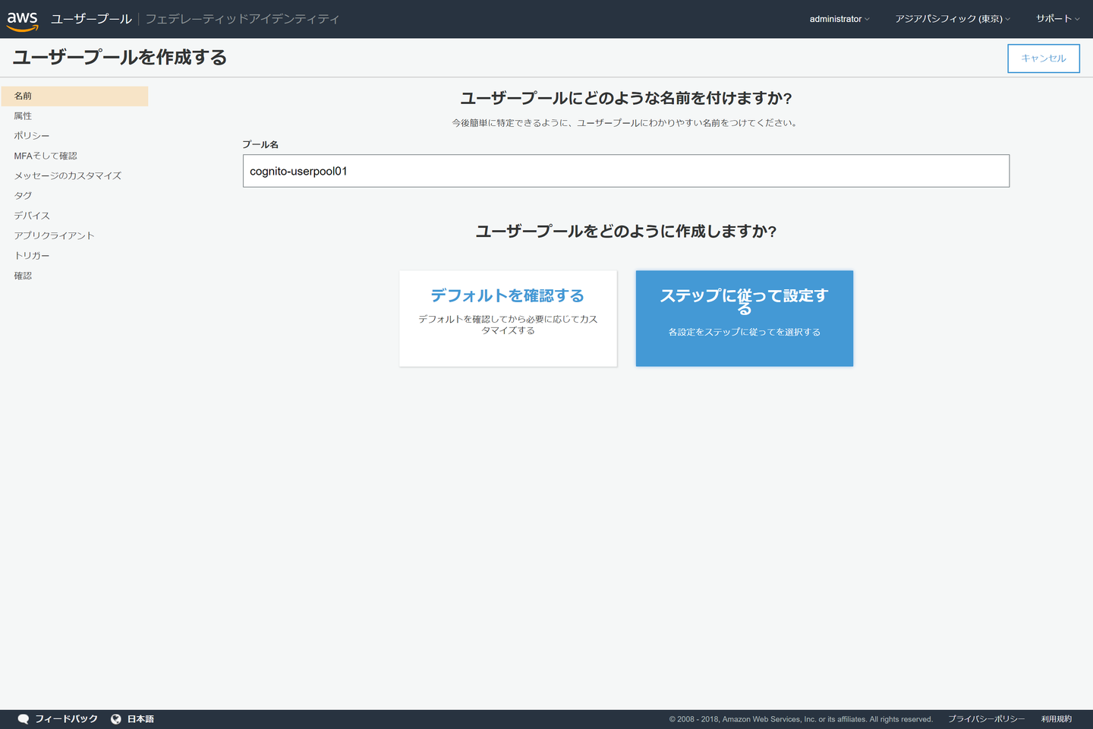Screen dimensions: 1093x729
Task: Open the administrator account dropdown
Action: pos(839,19)
